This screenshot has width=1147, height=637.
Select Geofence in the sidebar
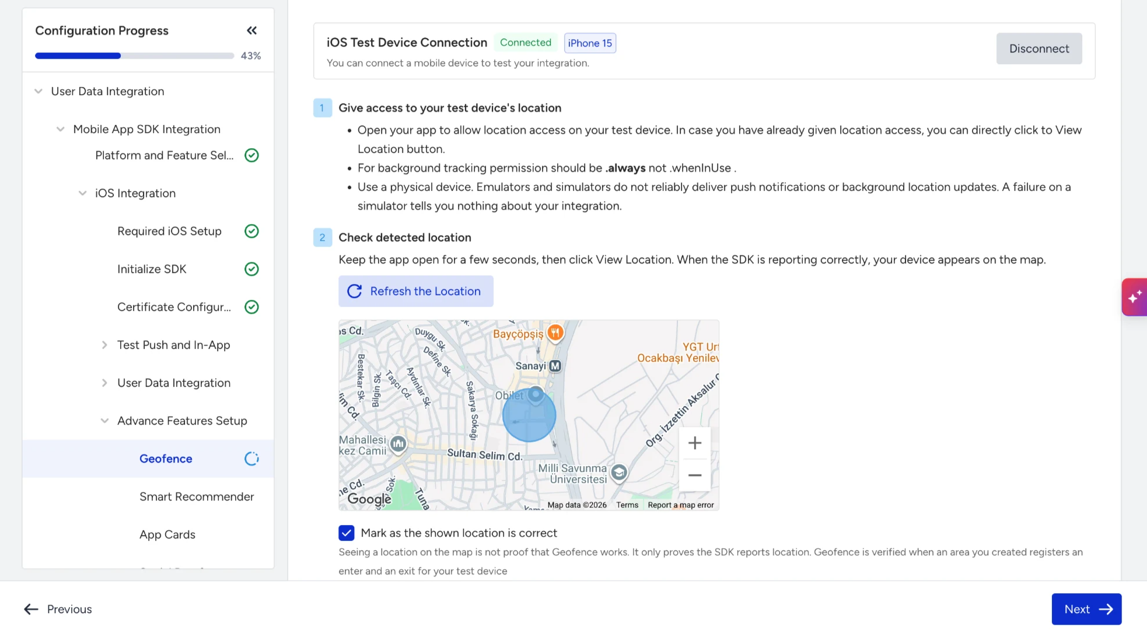(166, 459)
